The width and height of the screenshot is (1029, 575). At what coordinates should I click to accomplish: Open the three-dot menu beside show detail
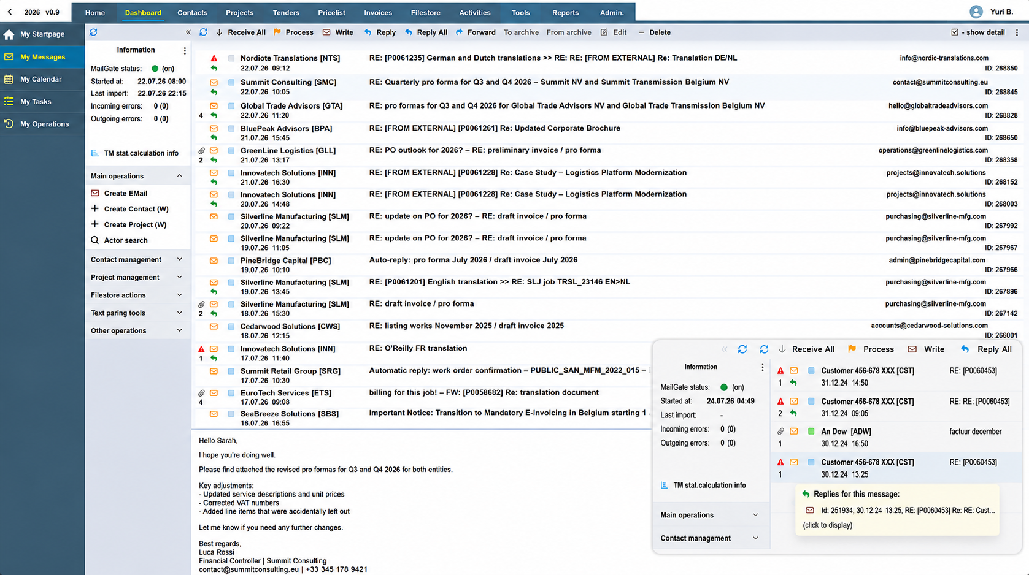click(x=1017, y=32)
